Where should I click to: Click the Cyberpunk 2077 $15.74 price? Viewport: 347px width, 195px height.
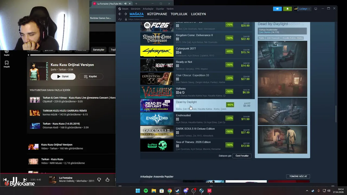pos(245,52)
